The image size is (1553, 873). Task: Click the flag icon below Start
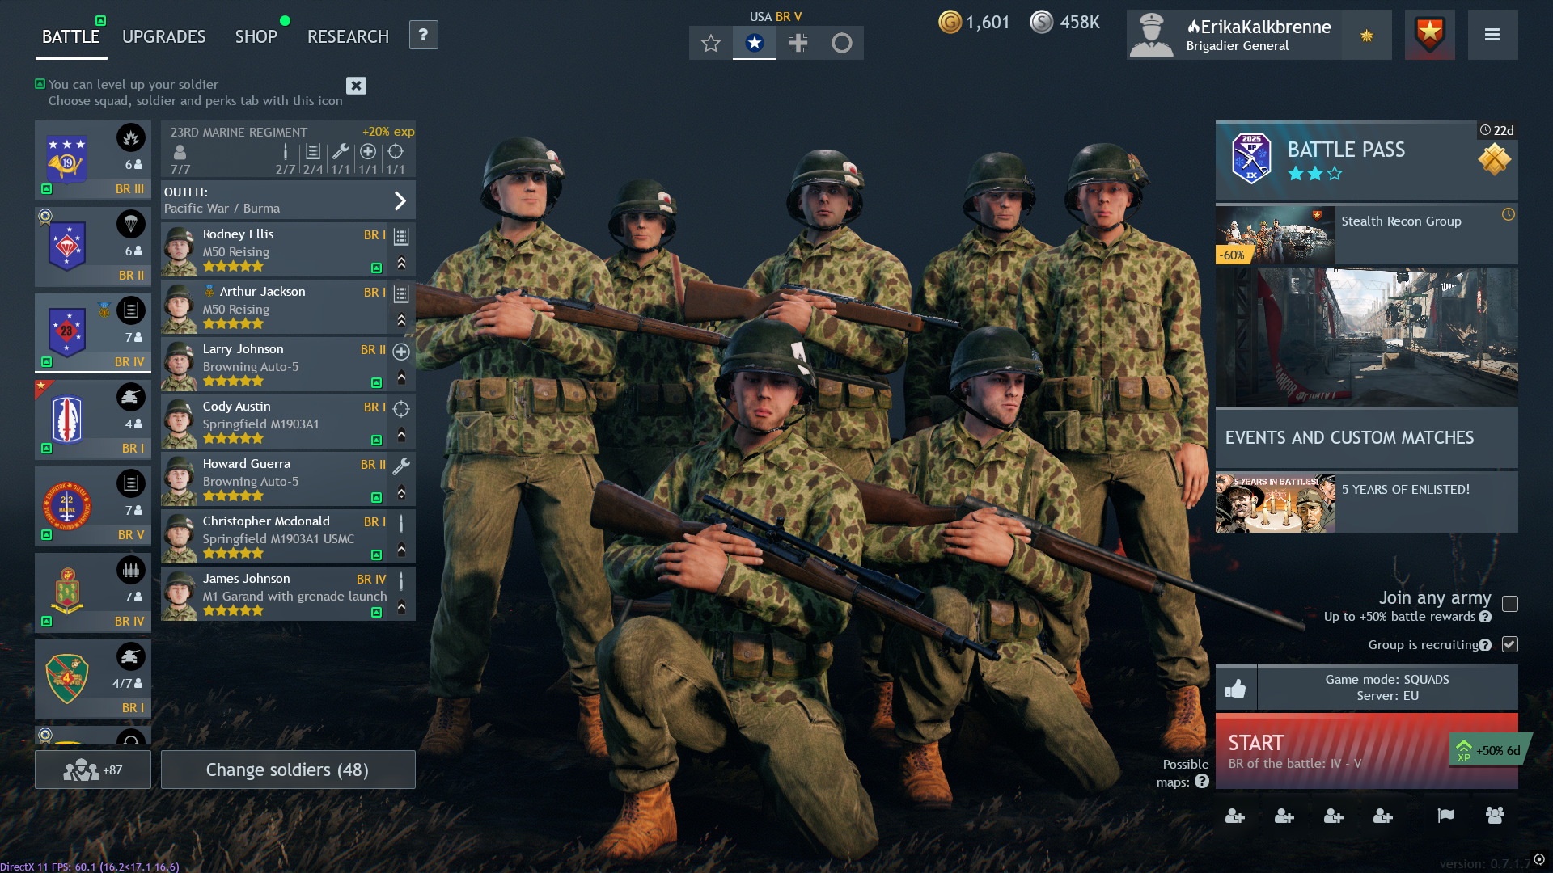pos(1445,816)
